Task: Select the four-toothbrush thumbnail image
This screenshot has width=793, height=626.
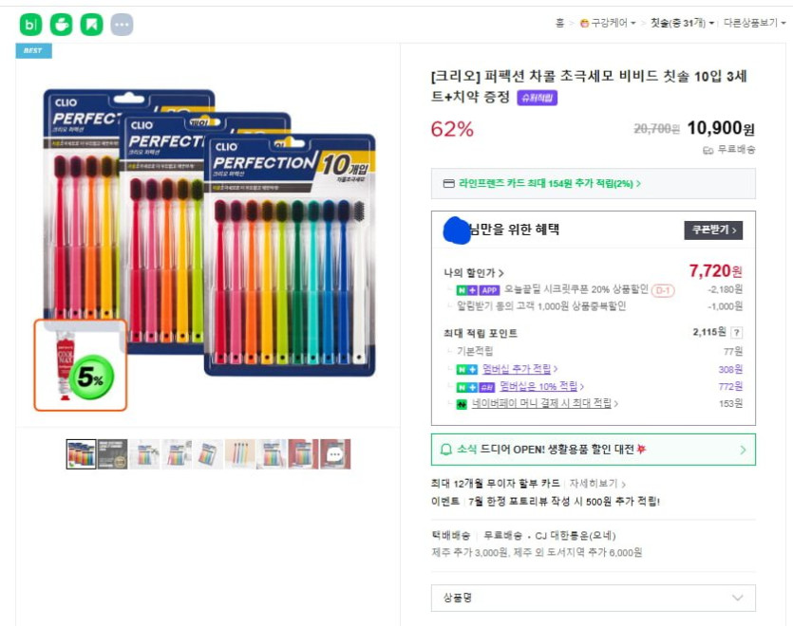Action: 240,454
